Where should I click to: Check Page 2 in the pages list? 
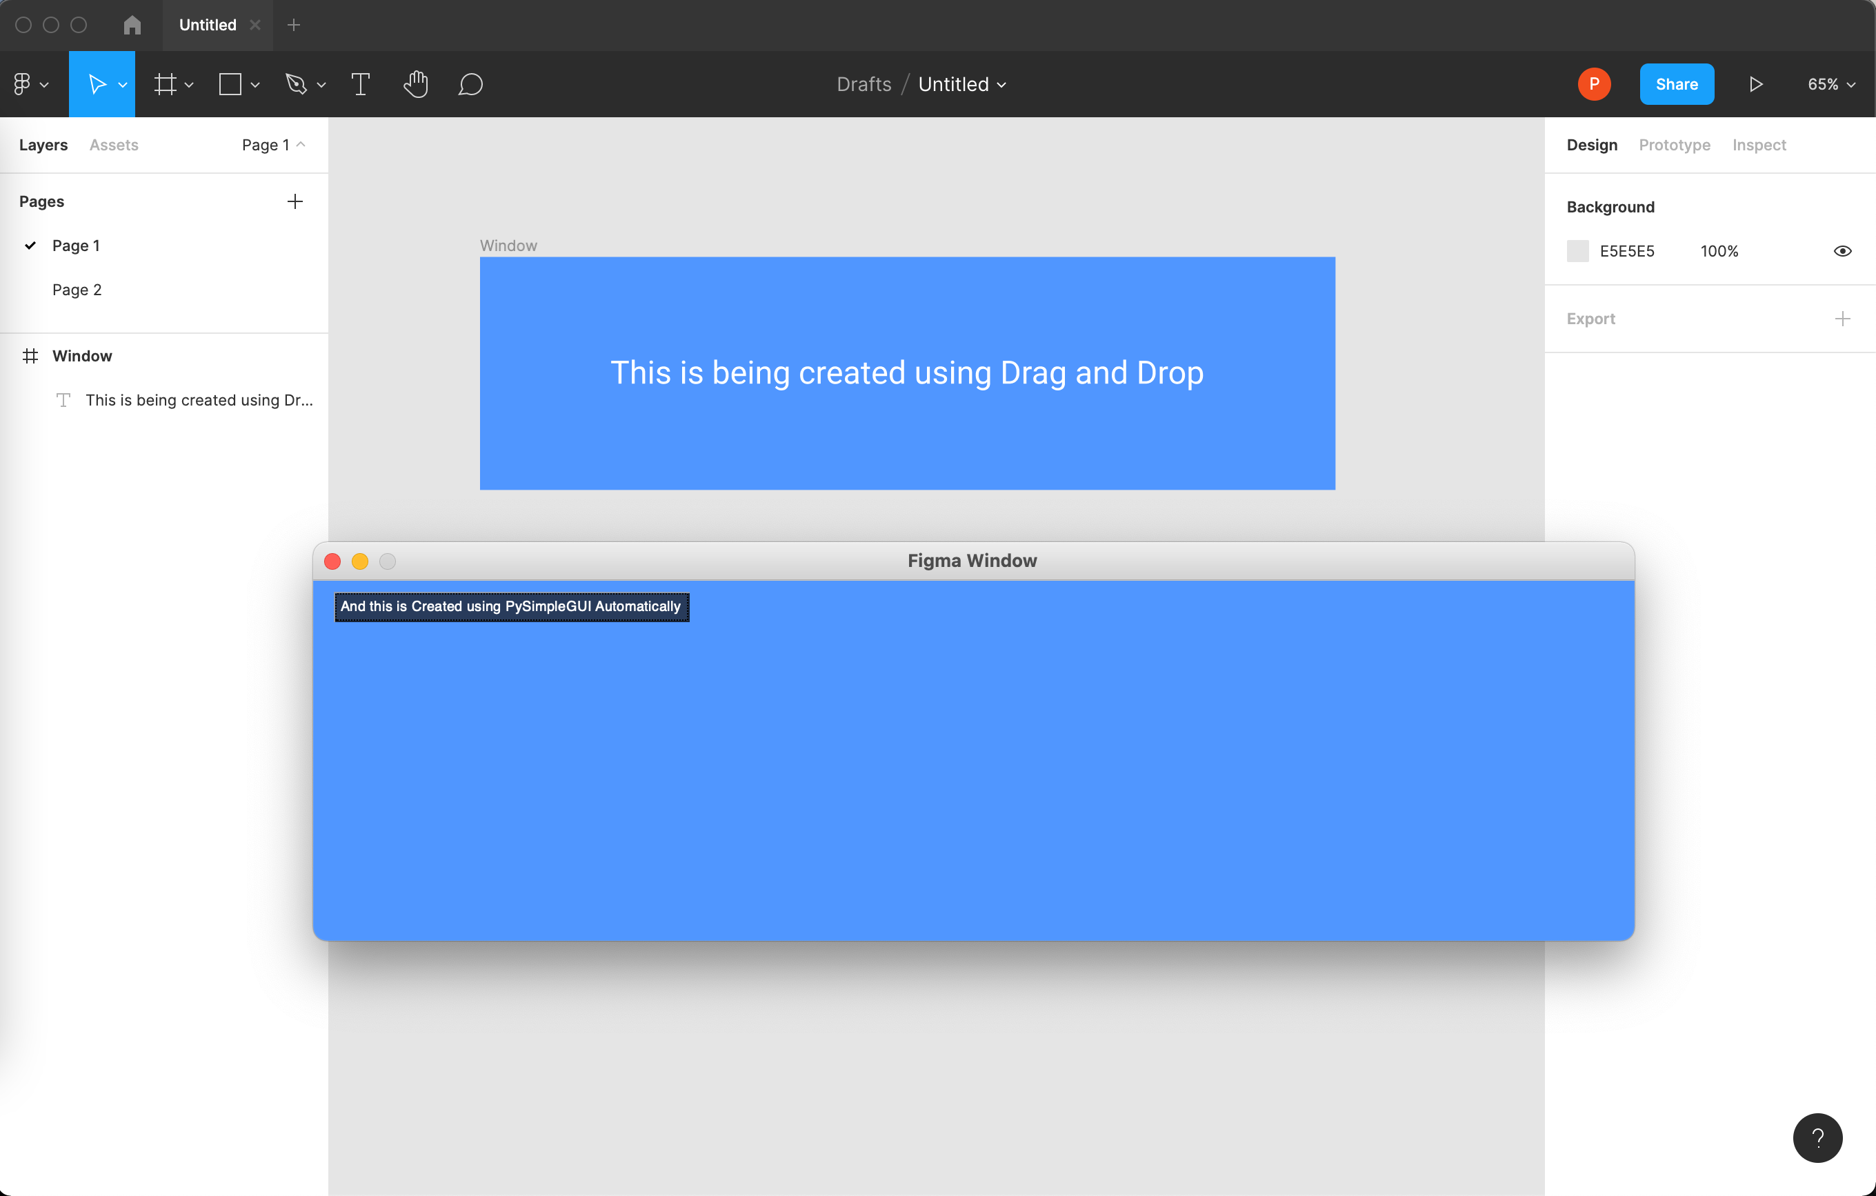pyautogui.click(x=77, y=289)
